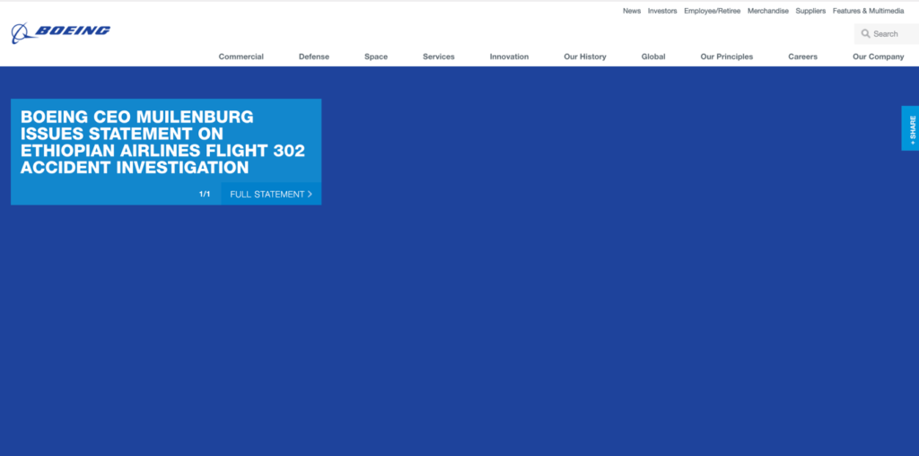Select the Global menu item
This screenshot has width=919, height=456.
tap(653, 57)
